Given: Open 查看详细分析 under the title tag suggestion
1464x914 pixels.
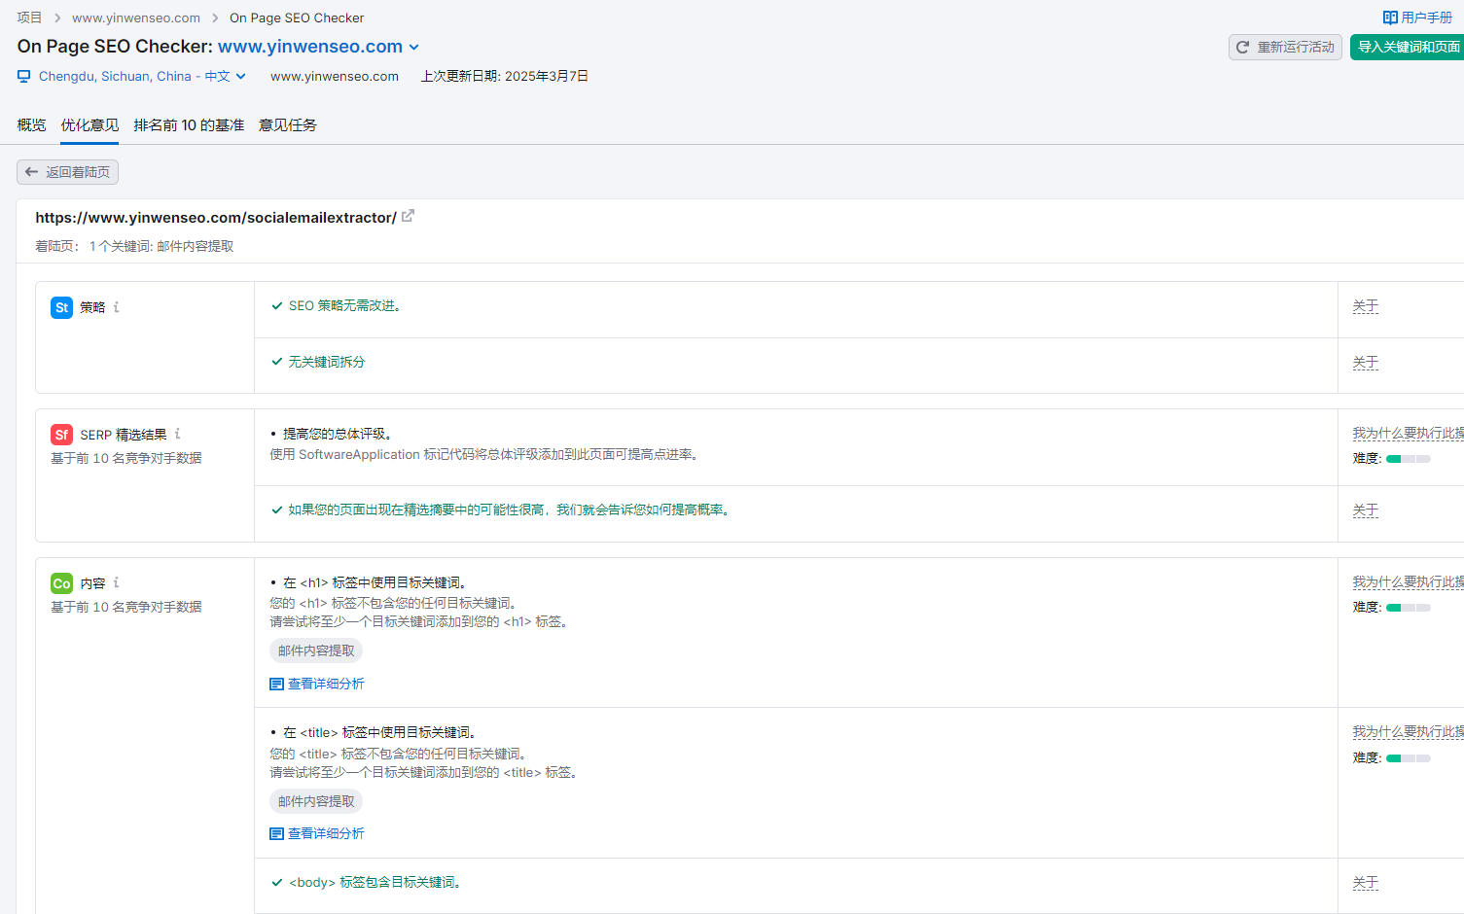Looking at the screenshot, I should (x=317, y=833).
